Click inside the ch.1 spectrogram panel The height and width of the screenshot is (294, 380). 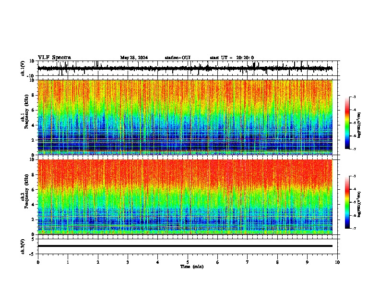coord(185,117)
